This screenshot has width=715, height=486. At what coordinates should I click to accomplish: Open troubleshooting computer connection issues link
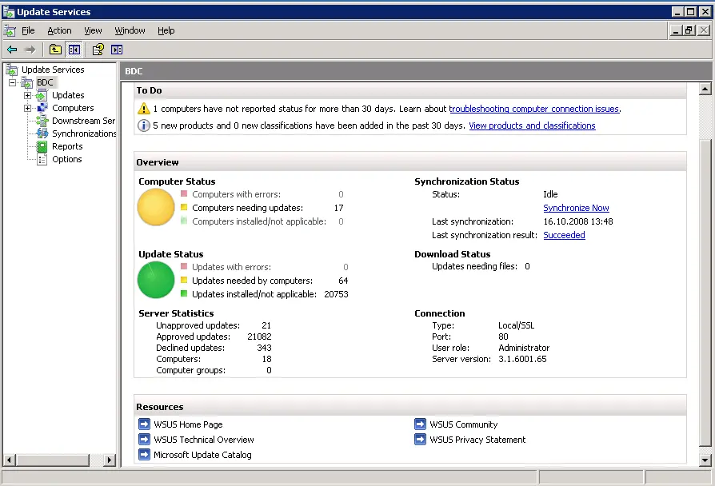point(534,109)
